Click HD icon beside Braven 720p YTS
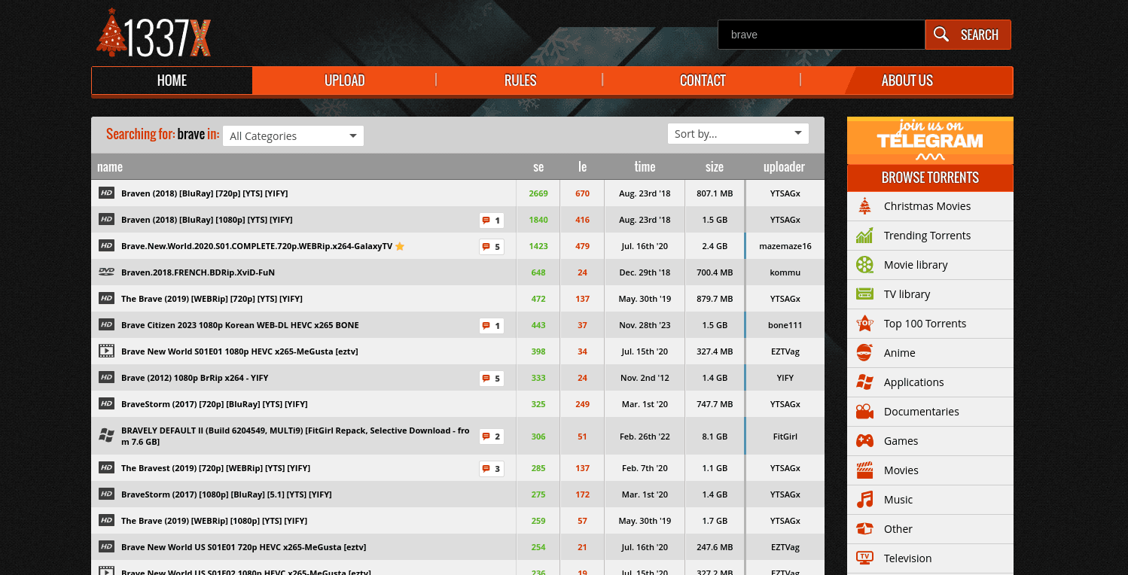 [106, 193]
